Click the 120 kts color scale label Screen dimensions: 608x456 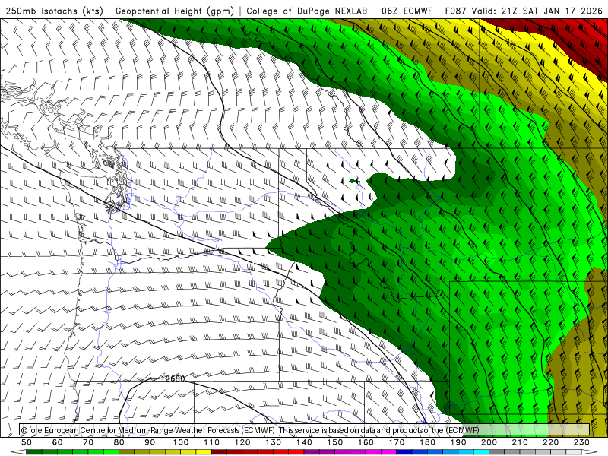point(242,442)
